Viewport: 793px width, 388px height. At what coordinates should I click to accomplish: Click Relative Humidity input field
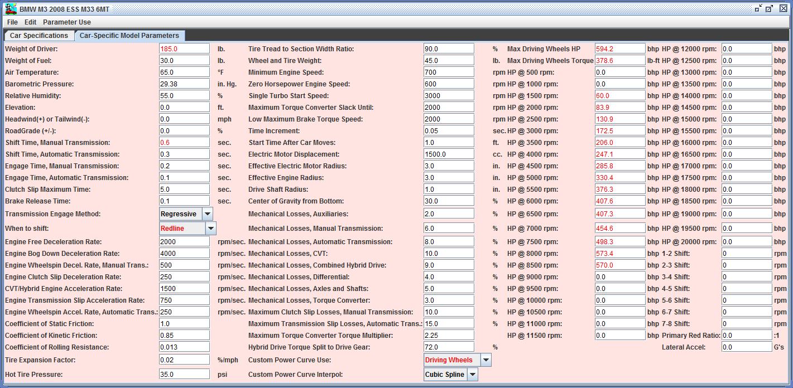click(184, 96)
